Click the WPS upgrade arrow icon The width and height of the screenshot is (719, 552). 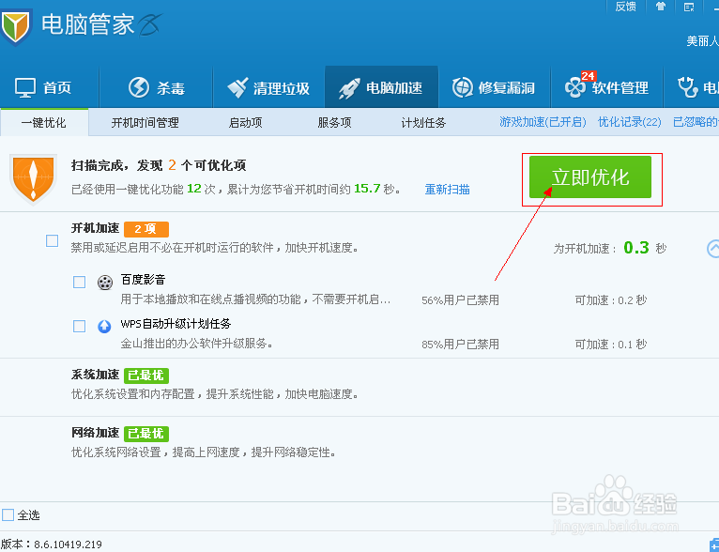(x=104, y=327)
